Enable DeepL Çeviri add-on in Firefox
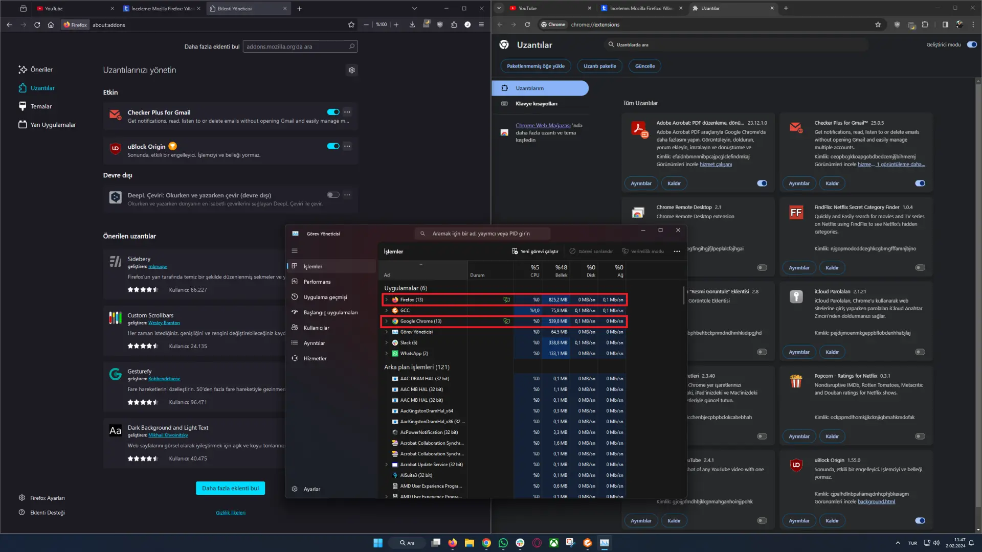 pyautogui.click(x=333, y=195)
